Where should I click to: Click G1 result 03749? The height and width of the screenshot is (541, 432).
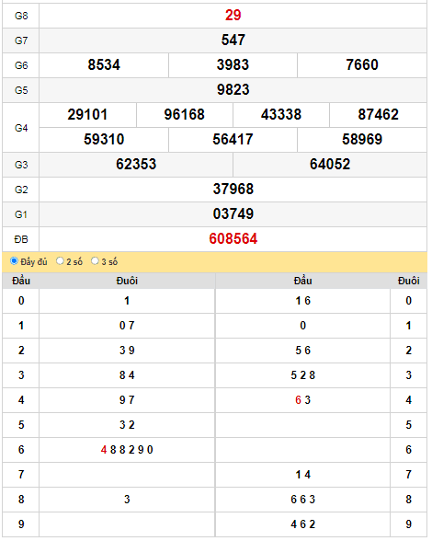pos(233,213)
